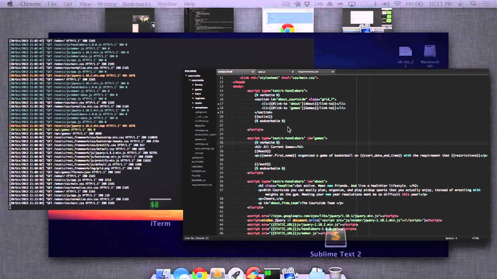Click the HTML syntax selector in status bar

476,238
